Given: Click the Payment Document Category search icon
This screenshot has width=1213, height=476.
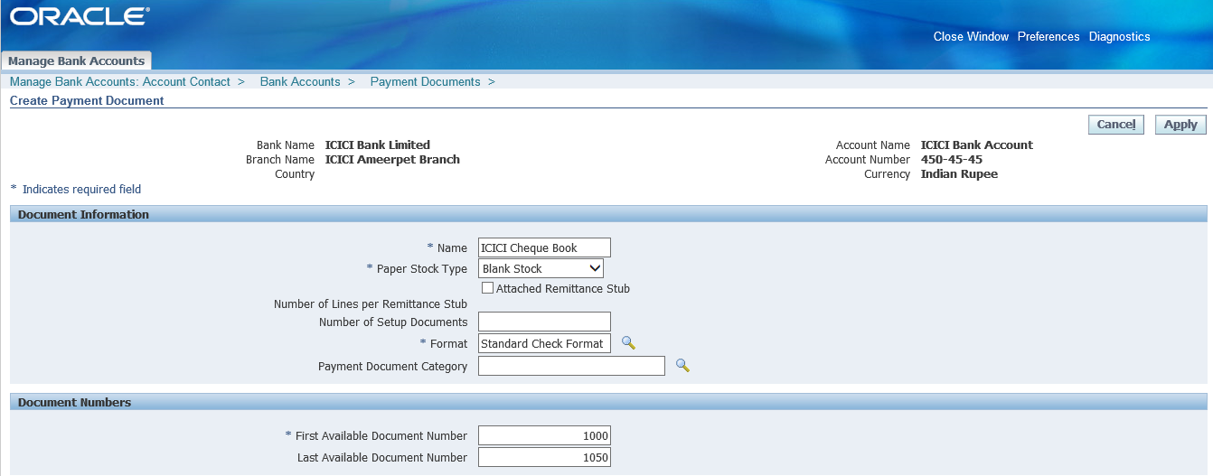Looking at the screenshot, I should click(682, 366).
